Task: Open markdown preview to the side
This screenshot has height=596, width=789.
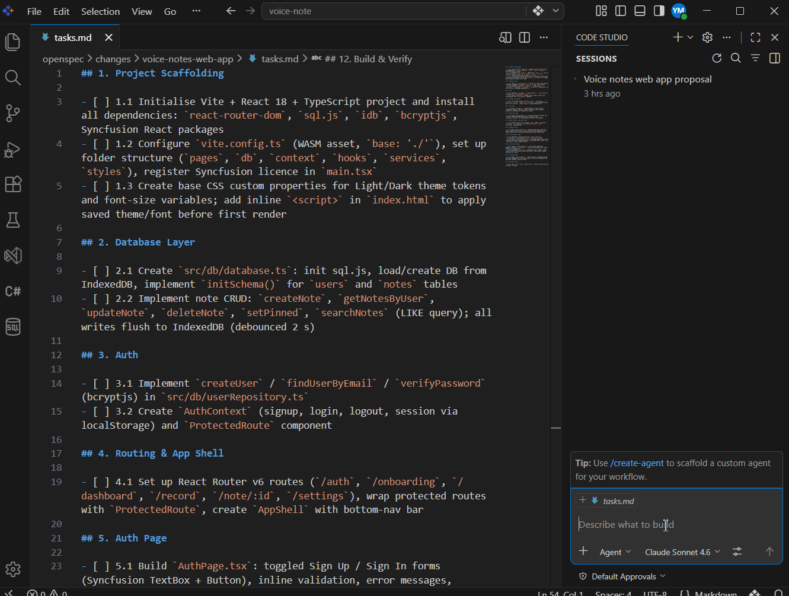Action: (x=505, y=37)
